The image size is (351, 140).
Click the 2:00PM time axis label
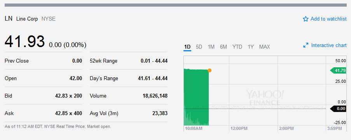click(x=286, y=129)
